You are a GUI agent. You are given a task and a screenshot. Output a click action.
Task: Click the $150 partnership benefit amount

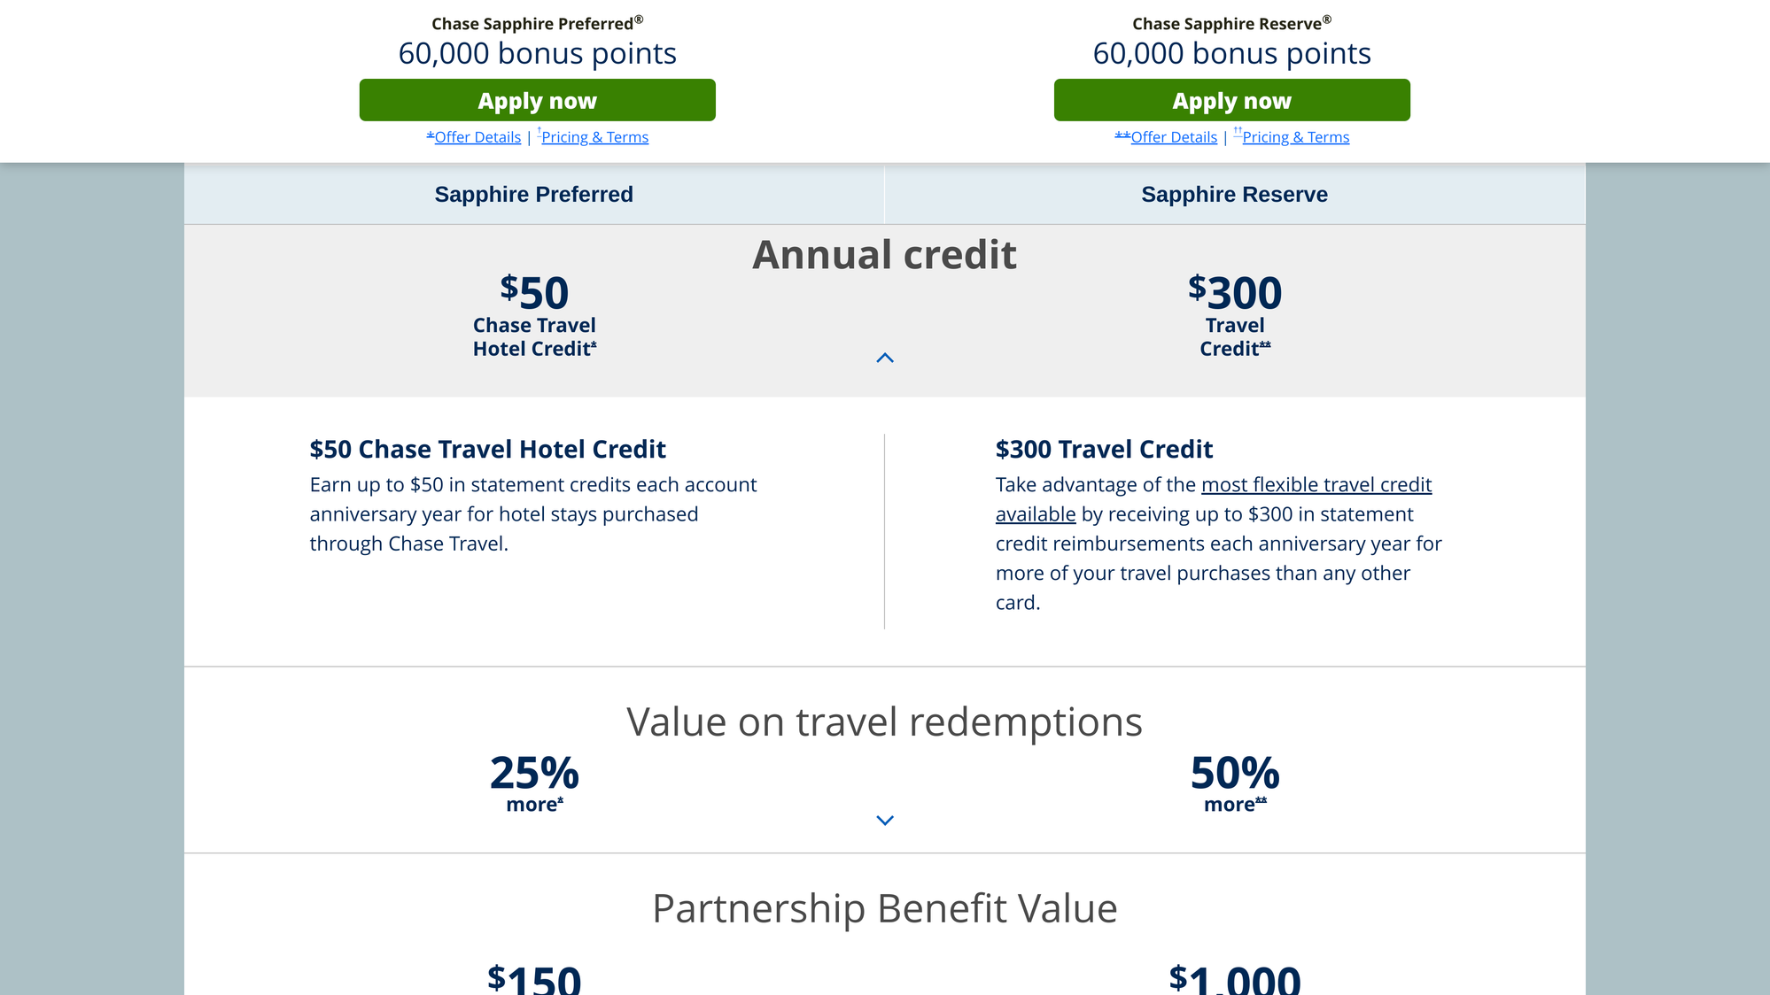click(x=534, y=979)
